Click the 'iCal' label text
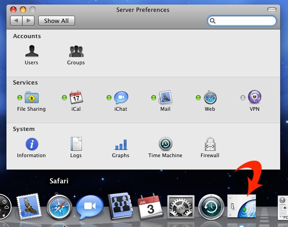The image size is (288, 227). [76, 109]
